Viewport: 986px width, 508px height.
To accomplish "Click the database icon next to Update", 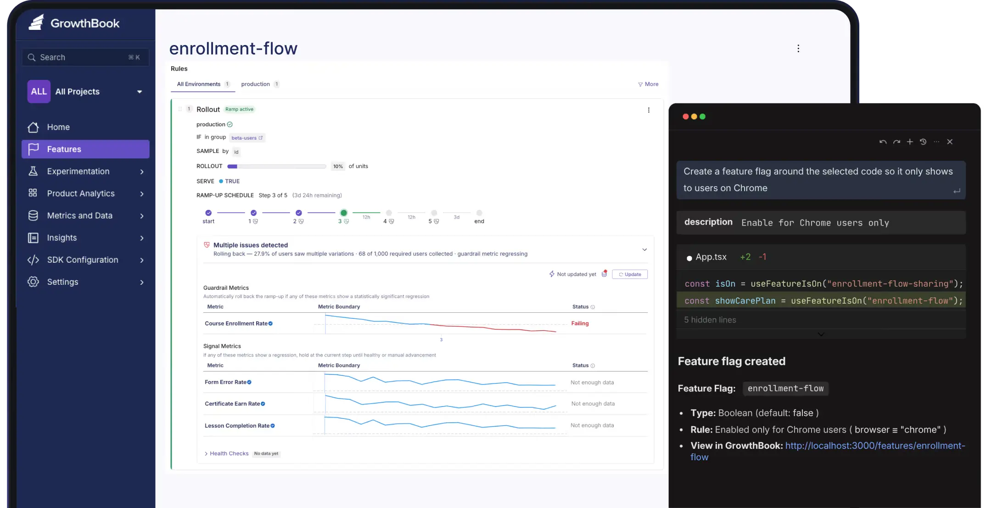I will point(605,274).
